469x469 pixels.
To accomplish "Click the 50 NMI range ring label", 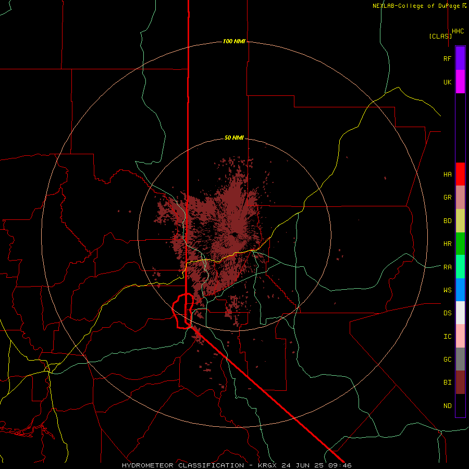I will tap(234, 138).
